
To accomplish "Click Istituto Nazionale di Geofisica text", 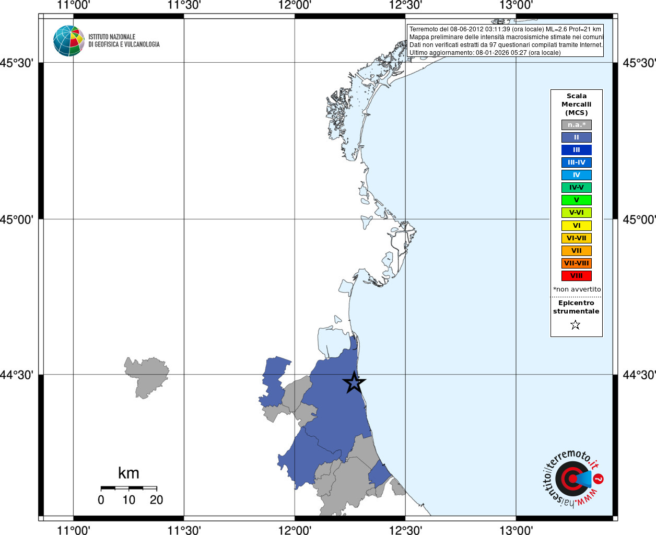I will pos(124,41).
